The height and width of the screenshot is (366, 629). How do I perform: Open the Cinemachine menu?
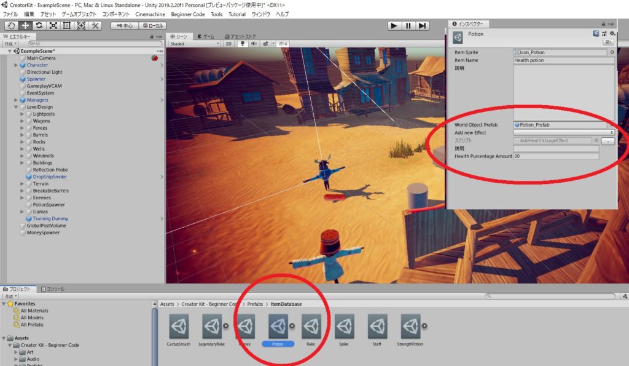pos(150,14)
